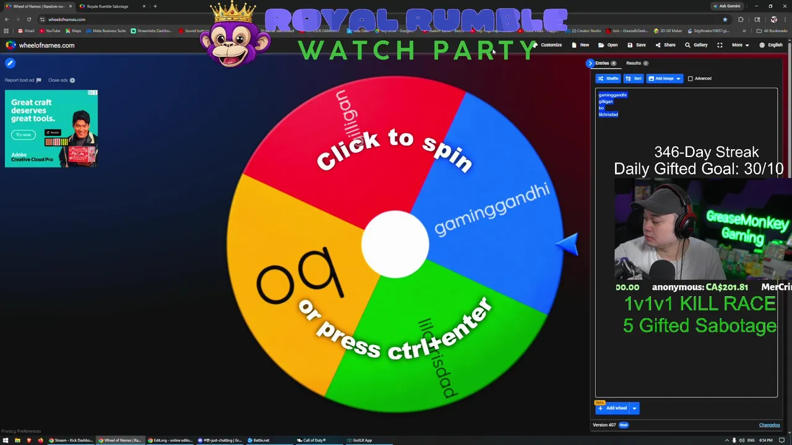
Task: Save the current wheel
Action: pyautogui.click(x=637, y=45)
